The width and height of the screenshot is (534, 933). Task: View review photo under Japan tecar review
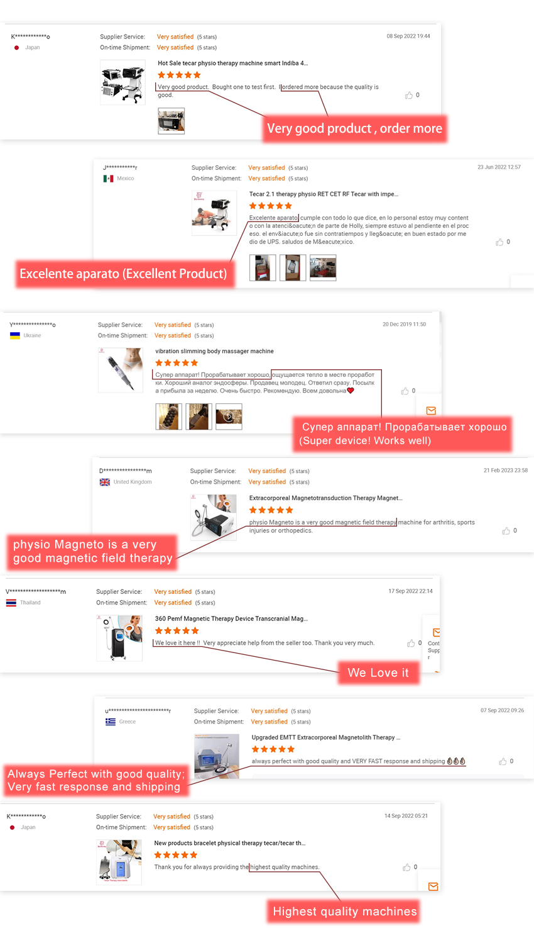(x=172, y=121)
